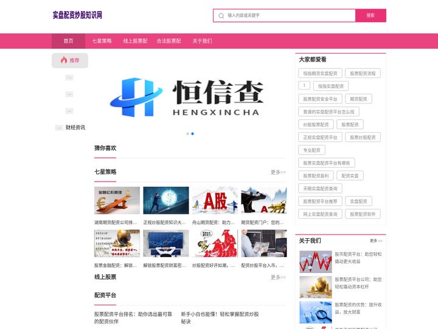438x329 pixels.
Task: Open article 解锁股票配资财富密...
Action: coord(164,266)
